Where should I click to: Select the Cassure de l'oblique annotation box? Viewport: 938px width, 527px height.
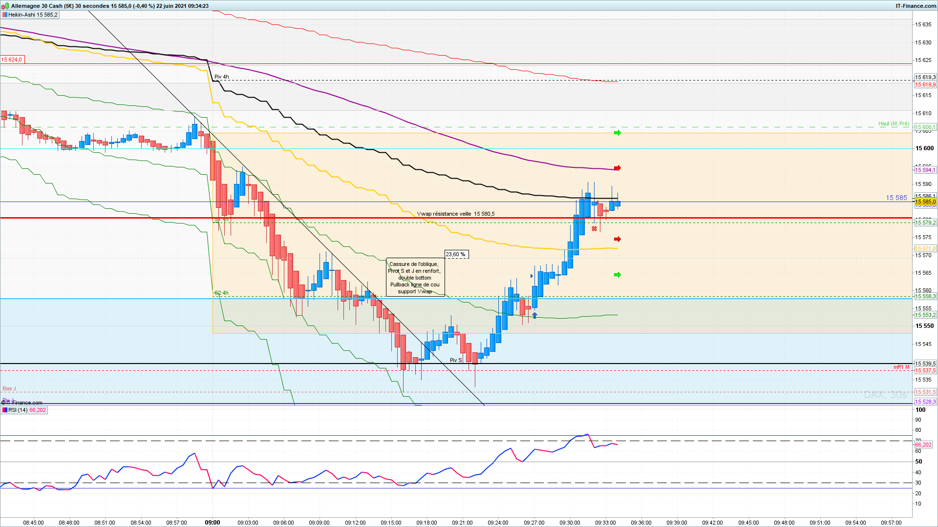(415, 278)
